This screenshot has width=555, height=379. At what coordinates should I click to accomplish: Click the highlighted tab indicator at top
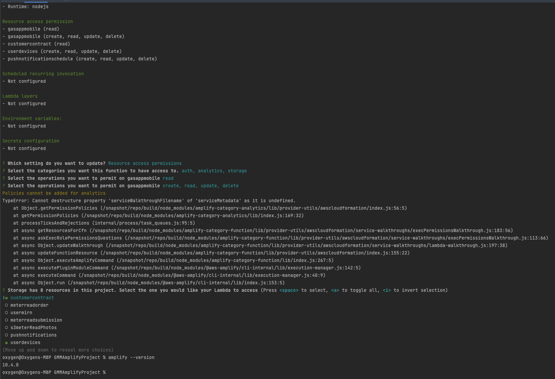[x=36, y=2]
